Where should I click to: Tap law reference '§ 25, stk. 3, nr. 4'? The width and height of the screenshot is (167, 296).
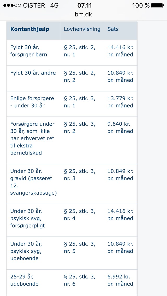pyautogui.click(x=80, y=215)
